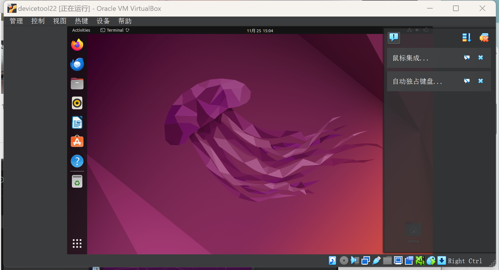The width and height of the screenshot is (499, 270).
Task: Disable future 自动独占键盘 notifications
Action: click(467, 81)
